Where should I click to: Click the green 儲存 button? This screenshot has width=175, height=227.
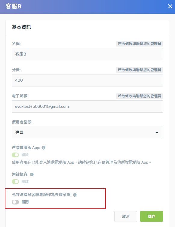pyautogui.click(x=152, y=216)
